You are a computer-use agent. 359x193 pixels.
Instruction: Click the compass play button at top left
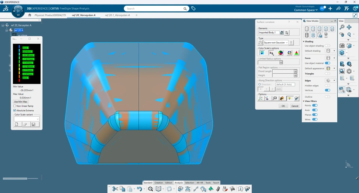[18, 11]
